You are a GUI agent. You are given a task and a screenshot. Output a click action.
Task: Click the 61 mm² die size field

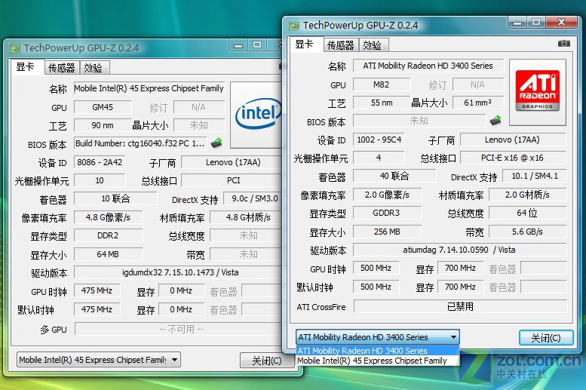pos(478,103)
